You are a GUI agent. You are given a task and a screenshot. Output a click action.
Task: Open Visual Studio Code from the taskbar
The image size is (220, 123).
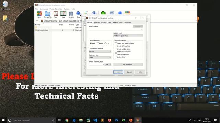[x=95, y=120]
